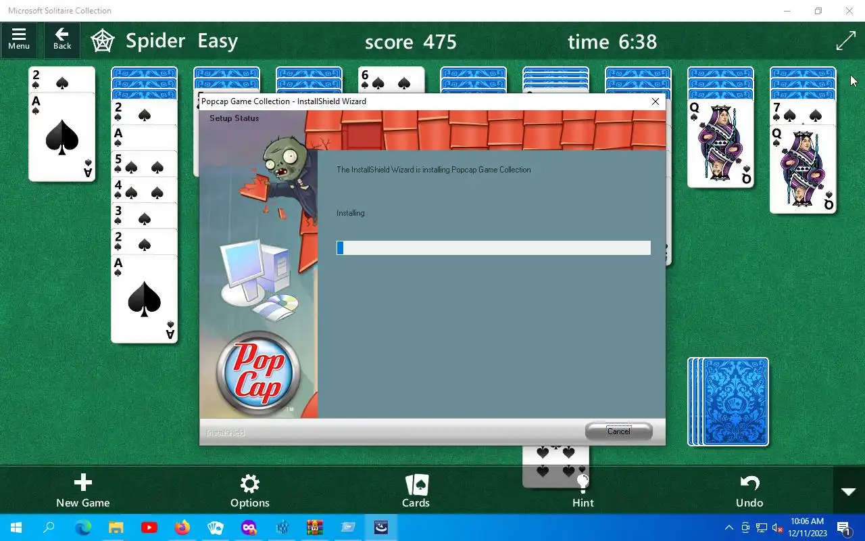Select the 2 of spades in first column
865x541 pixels.
61,79
